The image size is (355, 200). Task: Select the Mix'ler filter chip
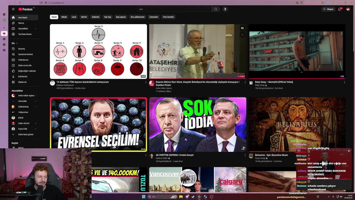[84, 17]
